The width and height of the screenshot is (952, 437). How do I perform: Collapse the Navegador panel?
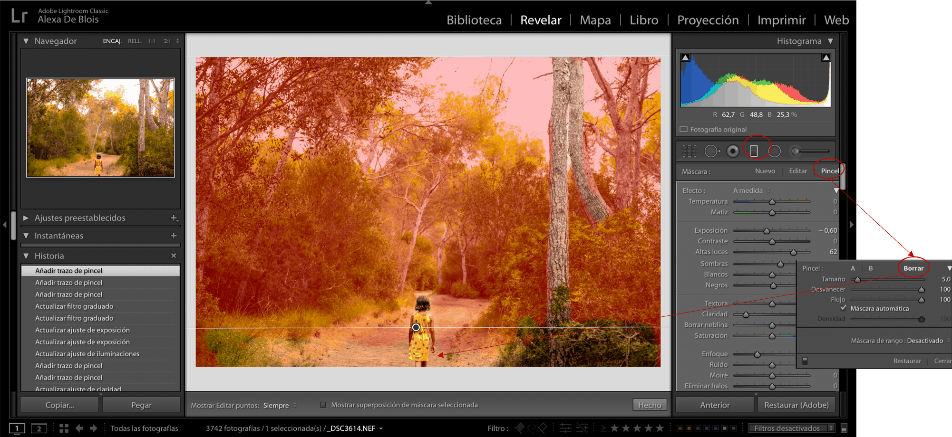(x=26, y=41)
